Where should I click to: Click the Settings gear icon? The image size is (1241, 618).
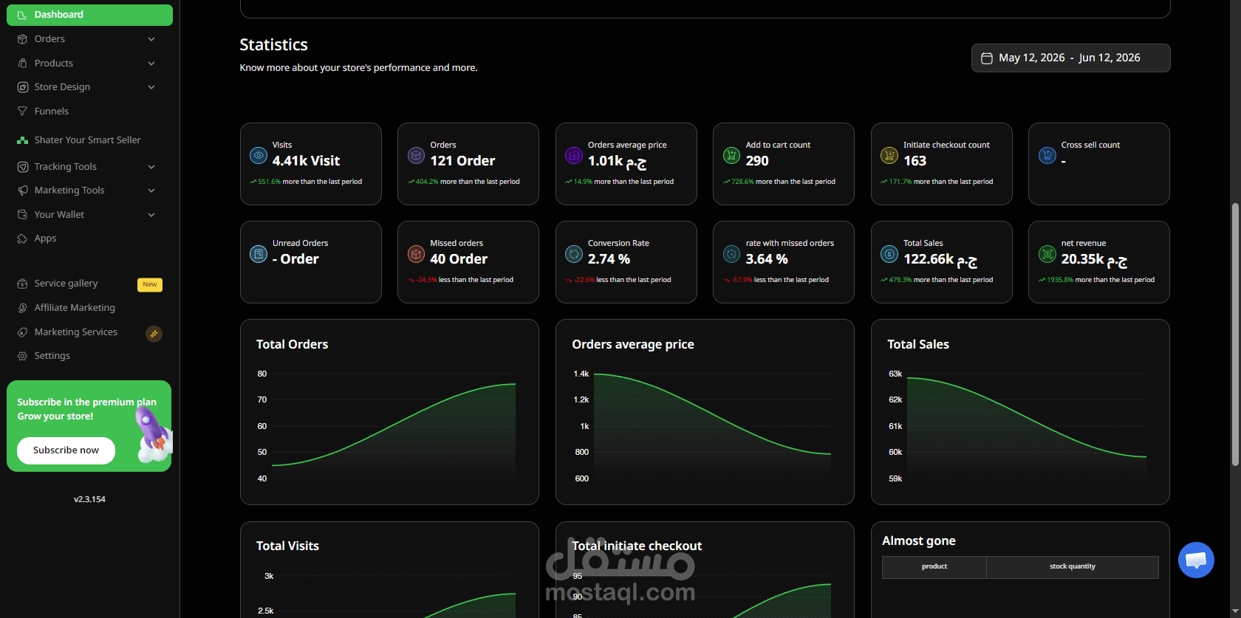point(22,356)
